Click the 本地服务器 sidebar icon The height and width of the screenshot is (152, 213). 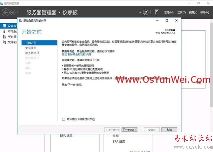pyautogui.click(x=4, y=31)
